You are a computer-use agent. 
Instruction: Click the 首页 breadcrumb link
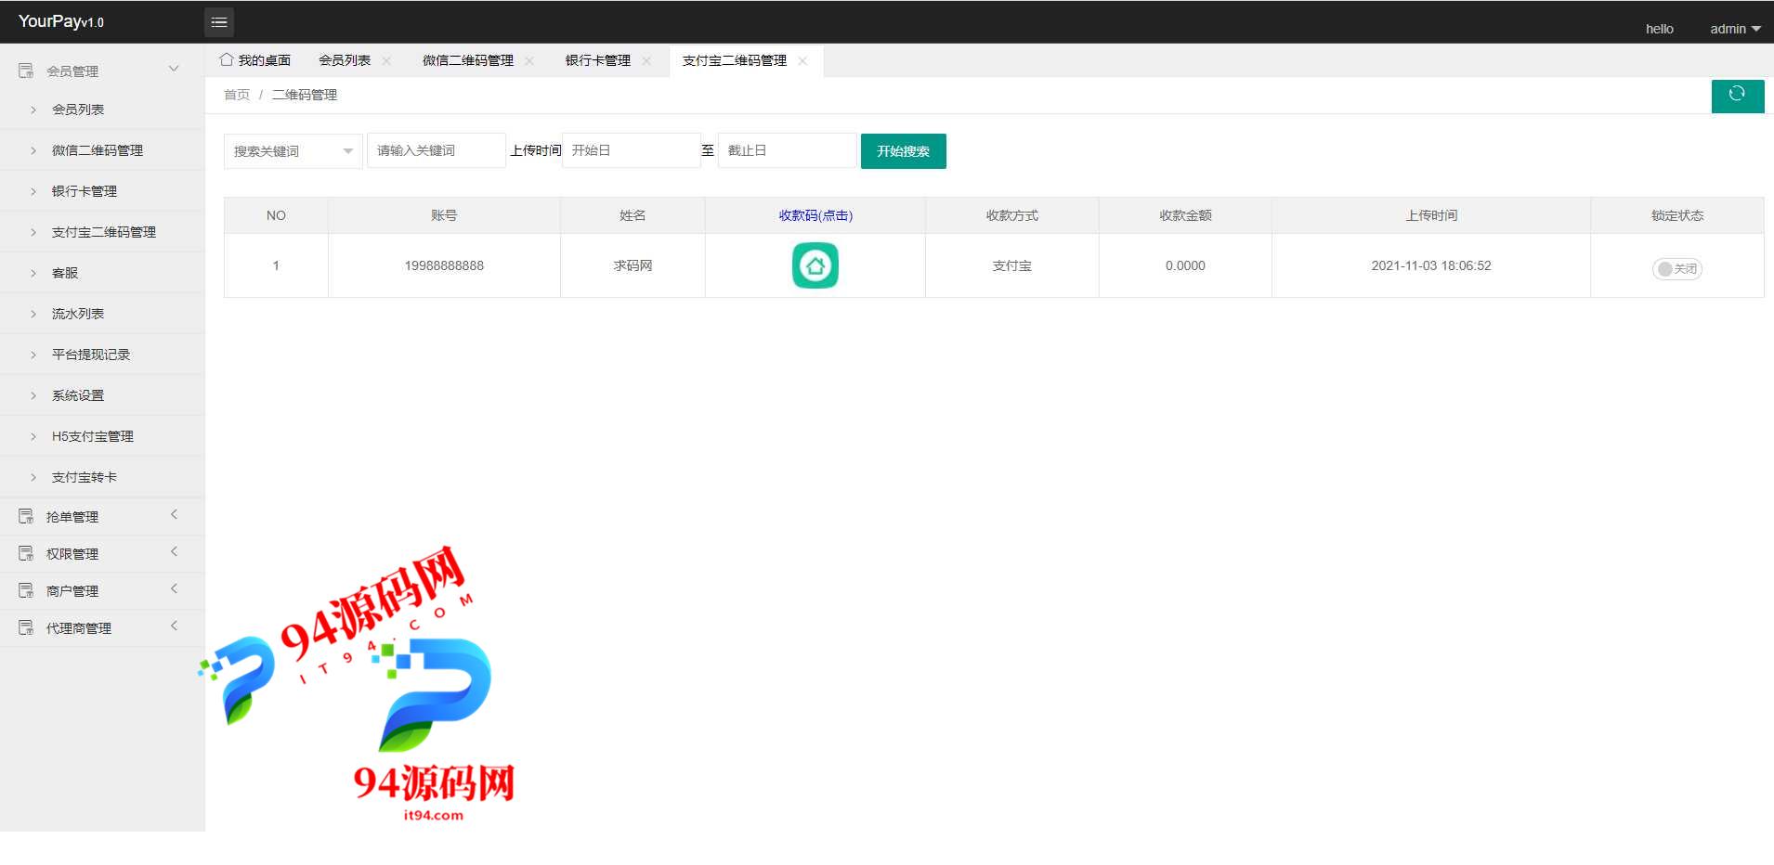[x=237, y=95]
